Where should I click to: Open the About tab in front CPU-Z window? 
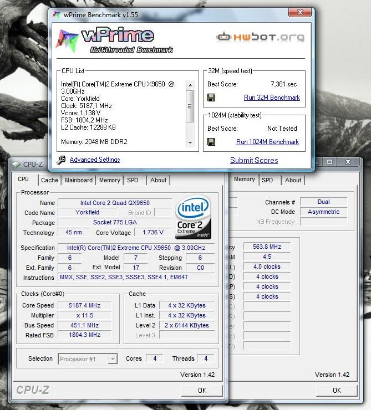[158, 180]
